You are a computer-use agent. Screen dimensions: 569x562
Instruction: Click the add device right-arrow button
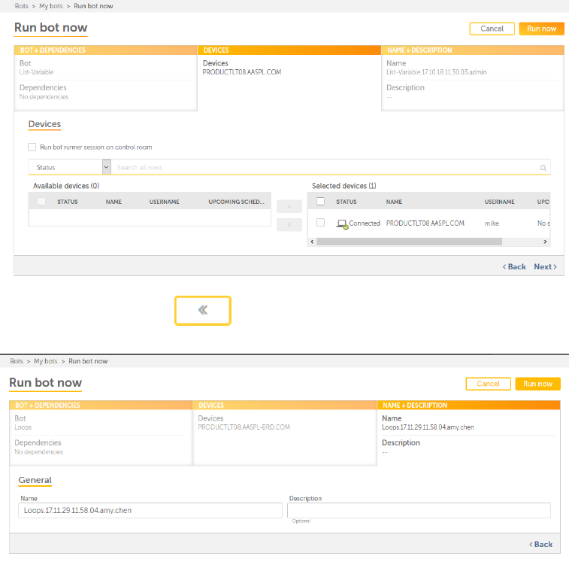(289, 206)
